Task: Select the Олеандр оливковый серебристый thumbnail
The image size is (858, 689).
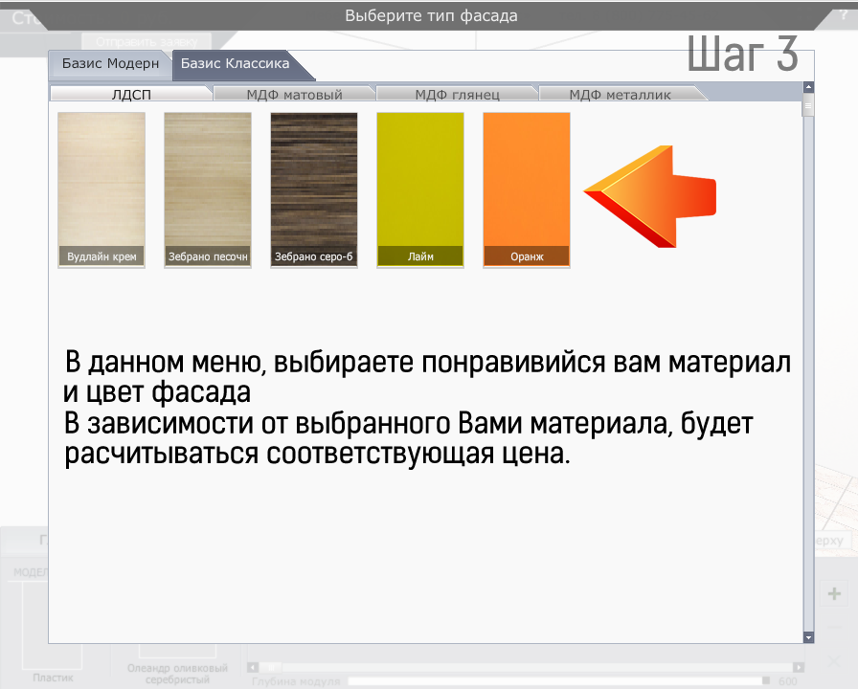Action: pyautogui.click(x=177, y=674)
